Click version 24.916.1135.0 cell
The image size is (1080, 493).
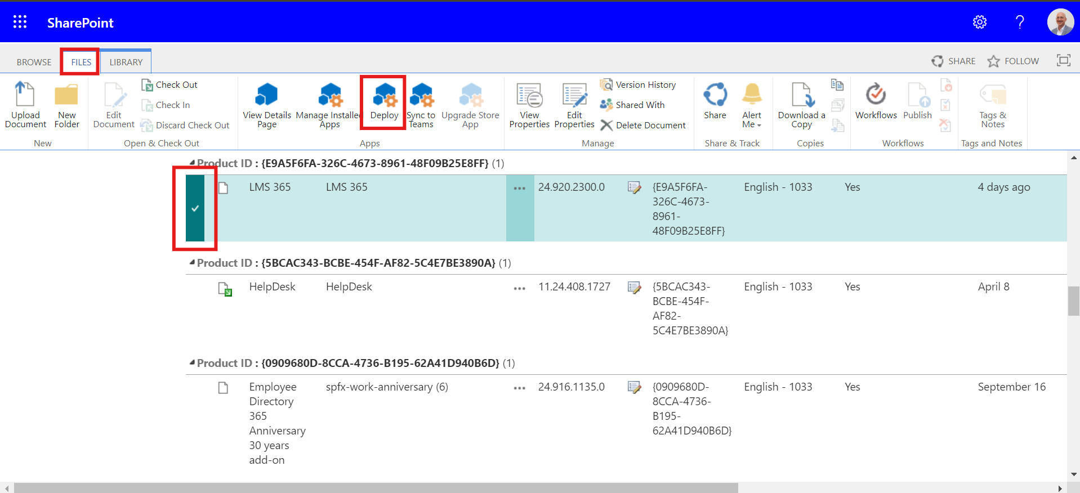(x=572, y=387)
